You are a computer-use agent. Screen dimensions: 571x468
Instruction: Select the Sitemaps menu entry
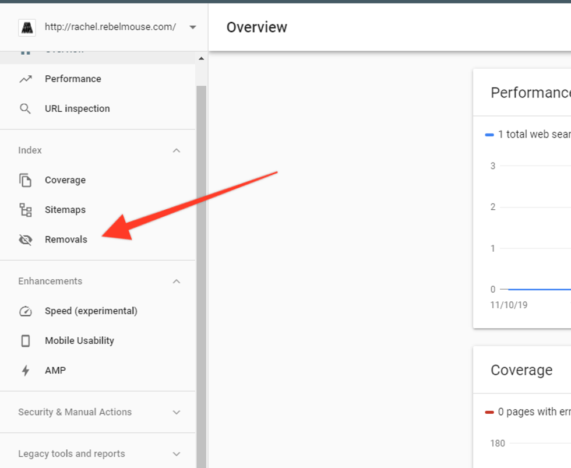coord(65,210)
